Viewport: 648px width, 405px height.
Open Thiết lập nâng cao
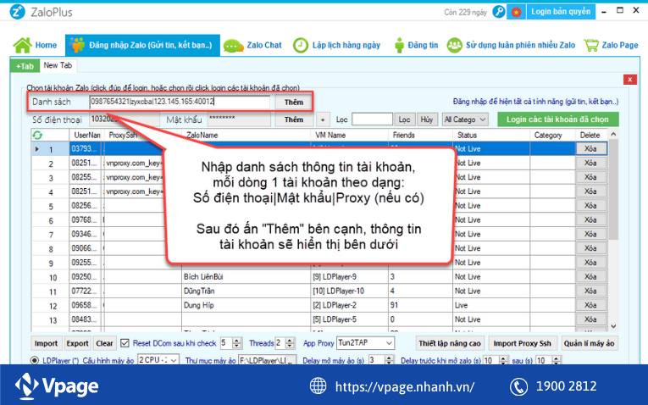coord(450,343)
